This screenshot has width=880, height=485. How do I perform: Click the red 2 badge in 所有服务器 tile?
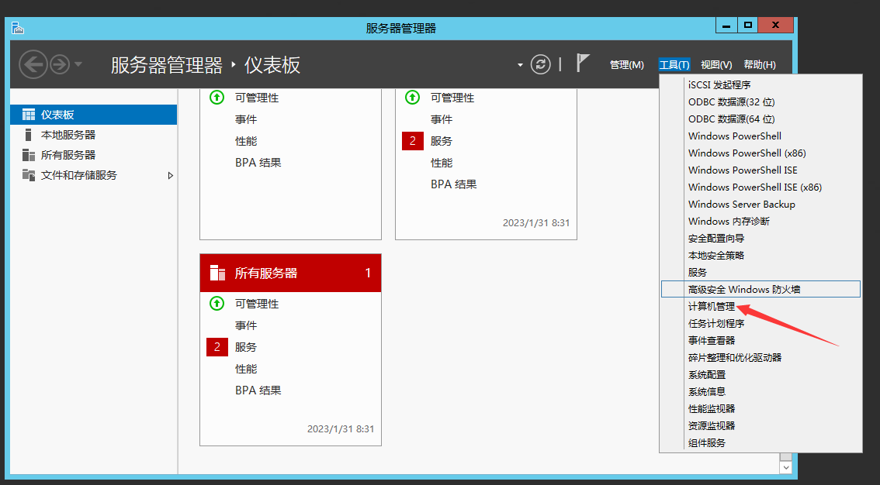point(217,347)
